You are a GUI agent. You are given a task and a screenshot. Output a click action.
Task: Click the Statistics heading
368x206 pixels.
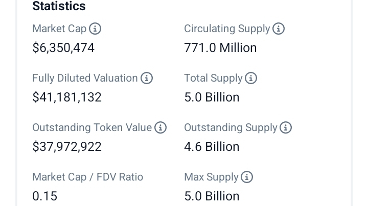coord(59,6)
